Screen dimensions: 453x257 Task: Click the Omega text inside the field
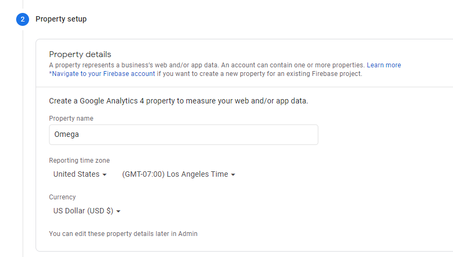pos(66,134)
